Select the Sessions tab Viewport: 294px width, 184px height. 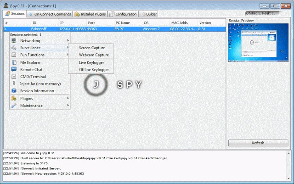click(x=15, y=14)
